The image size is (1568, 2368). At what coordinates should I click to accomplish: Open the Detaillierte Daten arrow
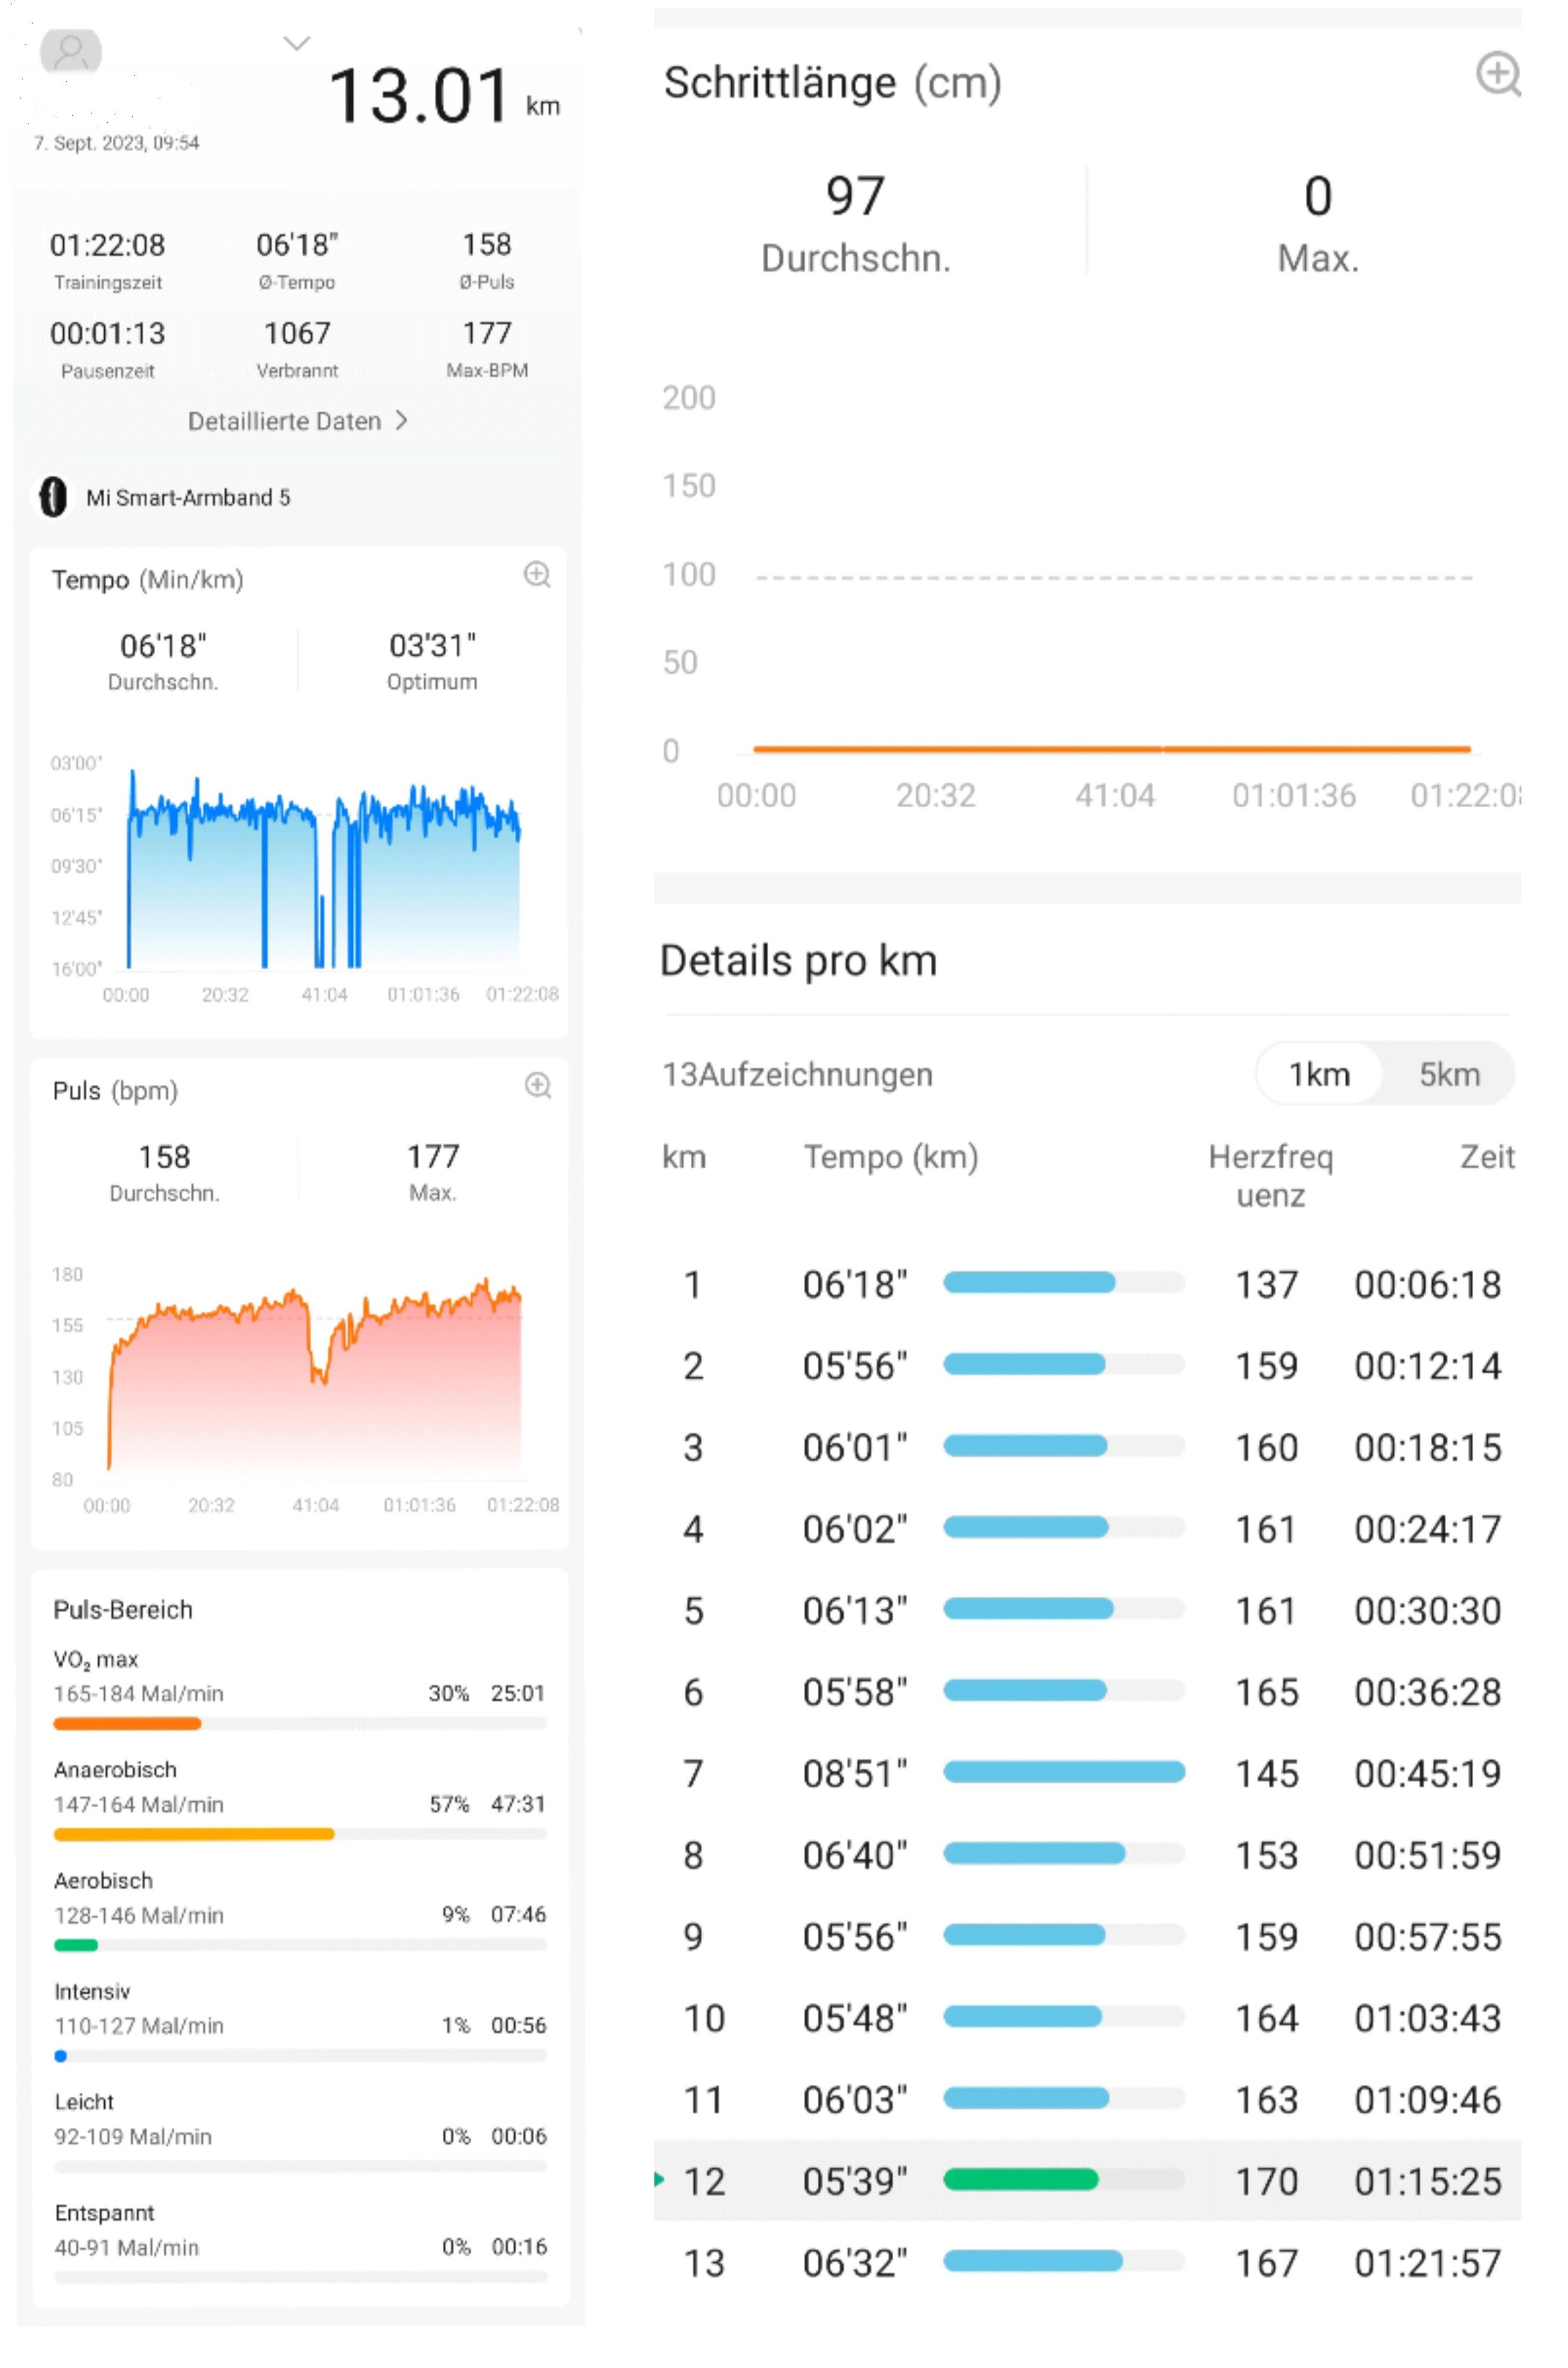click(x=401, y=421)
